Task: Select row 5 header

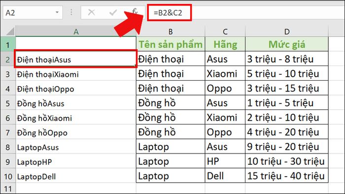Action: coord(8,103)
